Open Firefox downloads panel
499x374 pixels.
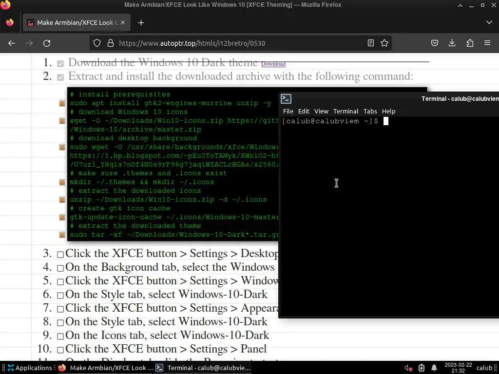(x=452, y=43)
